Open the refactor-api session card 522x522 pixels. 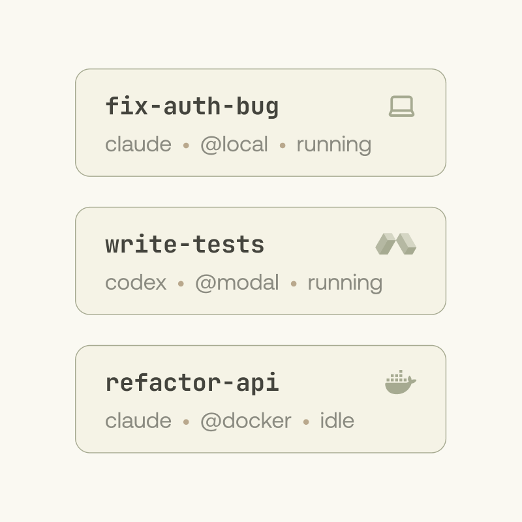coord(261,398)
